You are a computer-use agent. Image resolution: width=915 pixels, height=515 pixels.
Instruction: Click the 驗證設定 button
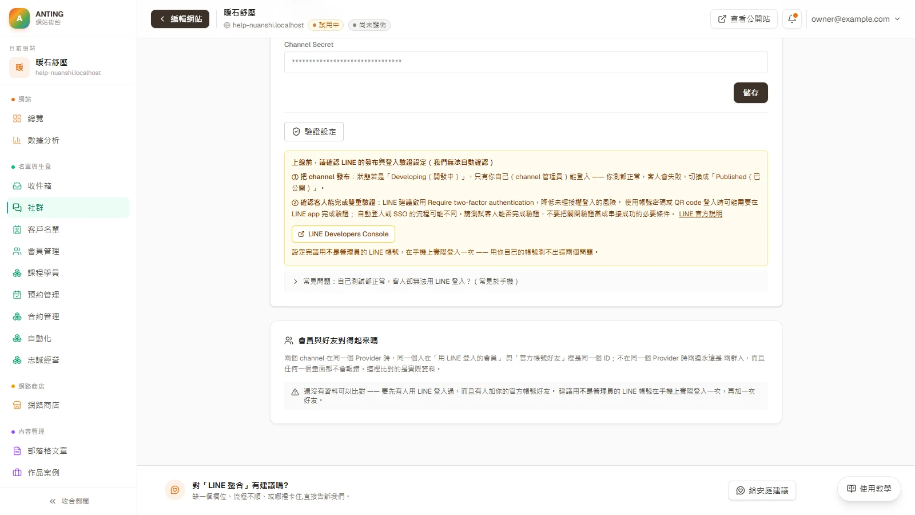314,132
